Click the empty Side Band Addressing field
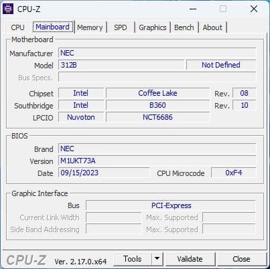Image resolution: width=270 pixels, height=269 pixels. pos(114,230)
